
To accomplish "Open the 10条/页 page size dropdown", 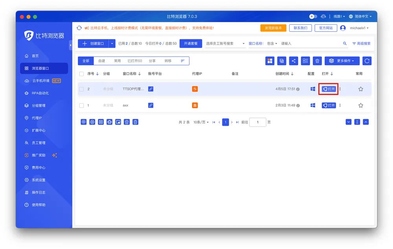I will (x=201, y=122).
